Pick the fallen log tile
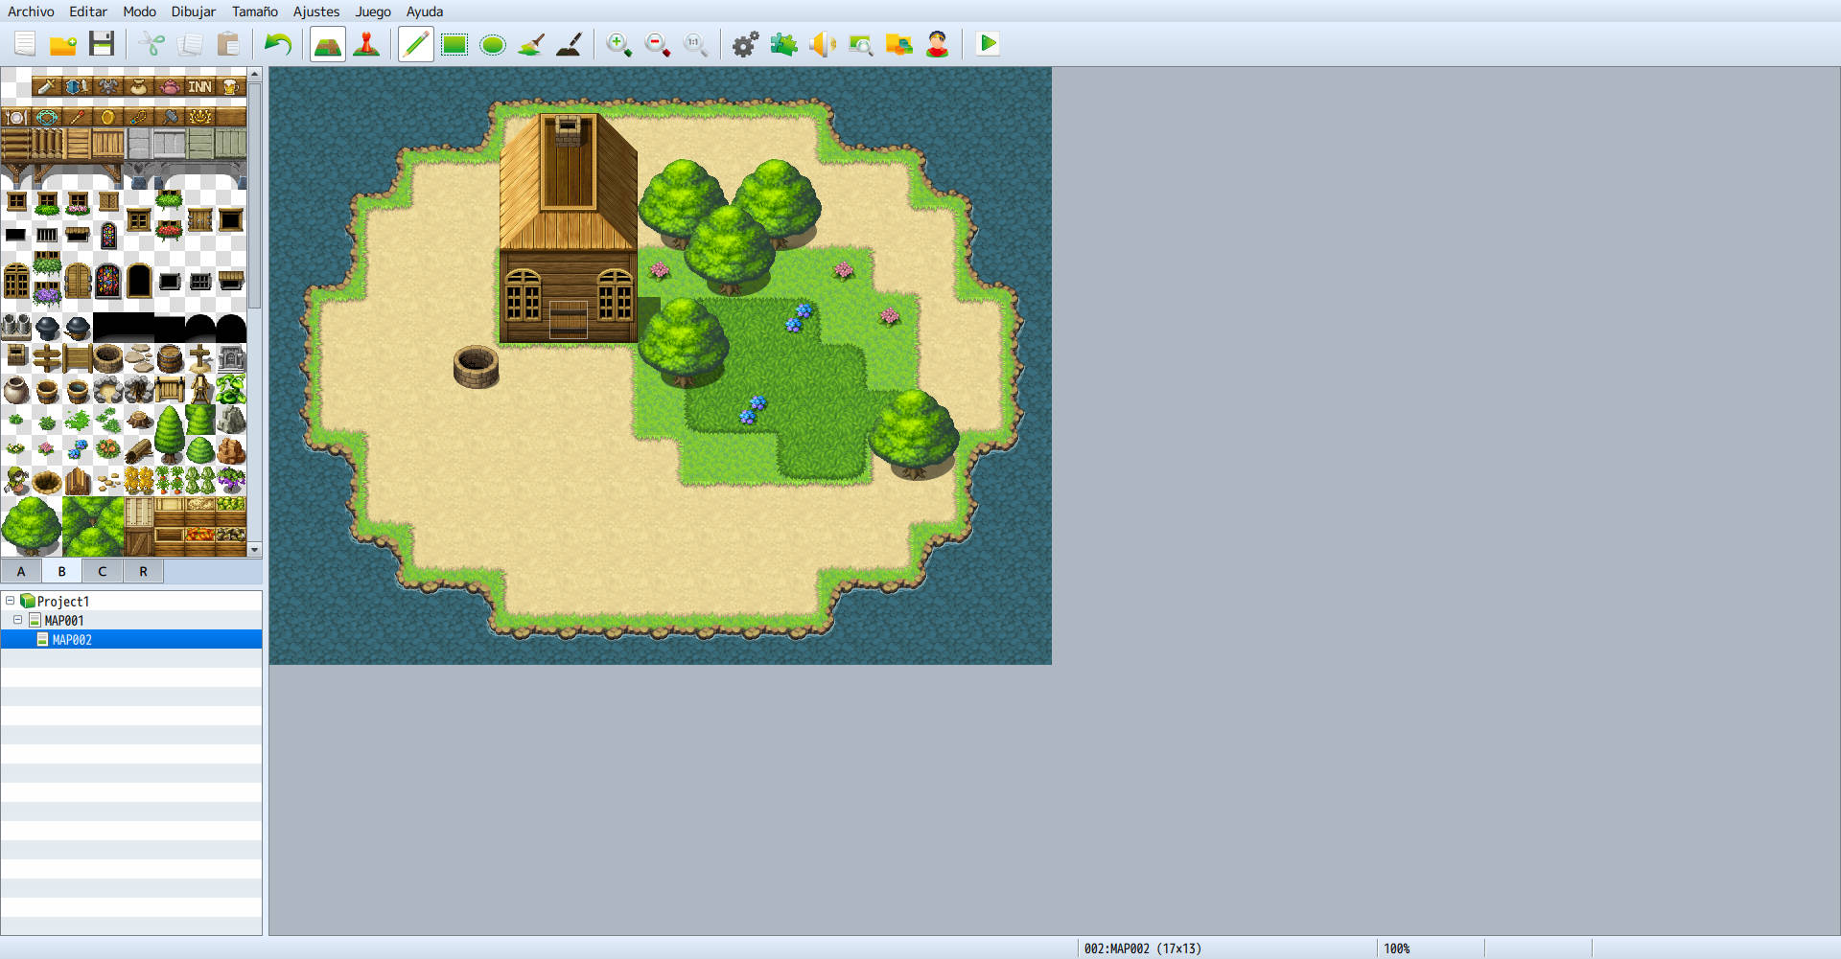This screenshot has width=1841, height=959. point(139,450)
